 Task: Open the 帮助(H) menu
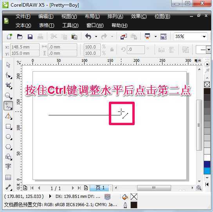119,25
